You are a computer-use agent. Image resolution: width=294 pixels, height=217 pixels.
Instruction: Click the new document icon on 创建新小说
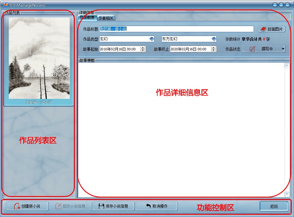tap(17, 206)
